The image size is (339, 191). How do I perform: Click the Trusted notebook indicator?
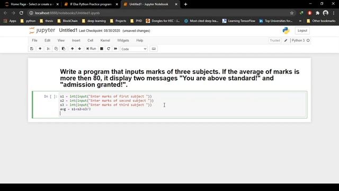point(275,40)
